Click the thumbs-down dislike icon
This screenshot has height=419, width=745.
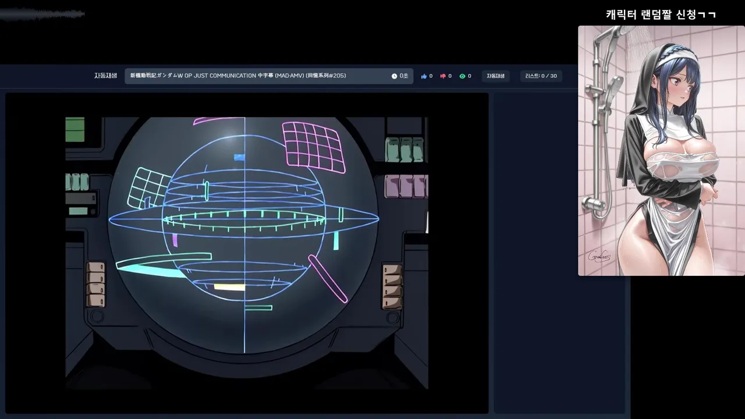443,76
